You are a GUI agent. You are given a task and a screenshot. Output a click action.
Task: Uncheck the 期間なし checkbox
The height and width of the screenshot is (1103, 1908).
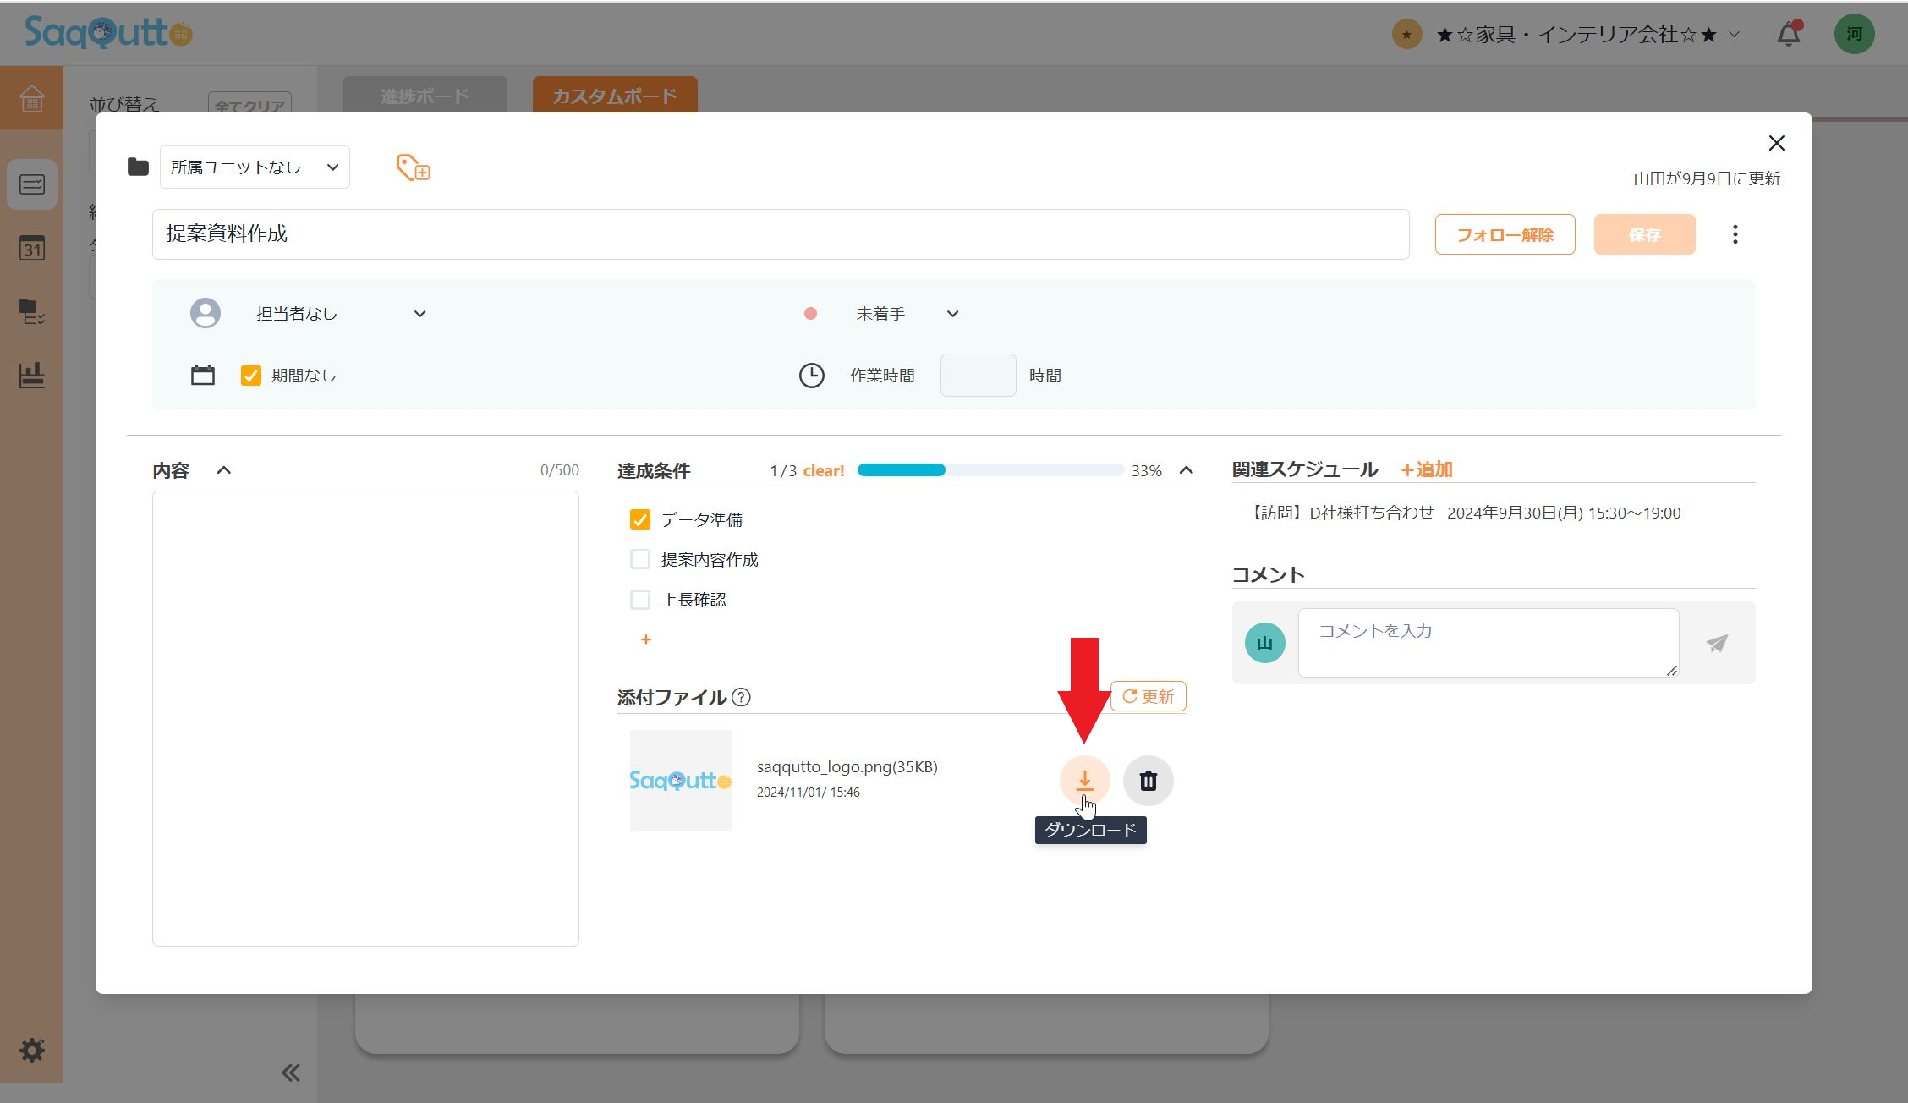click(251, 376)
